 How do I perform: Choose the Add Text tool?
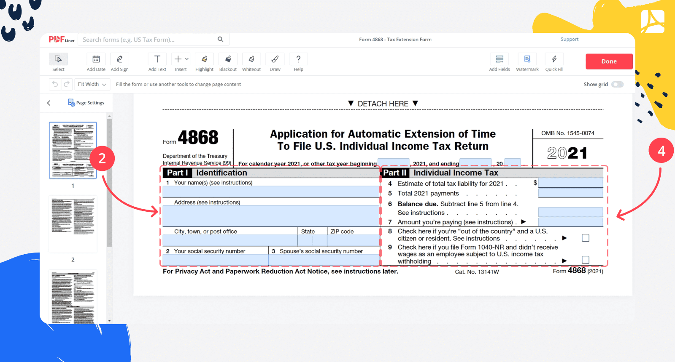point(157,59)
